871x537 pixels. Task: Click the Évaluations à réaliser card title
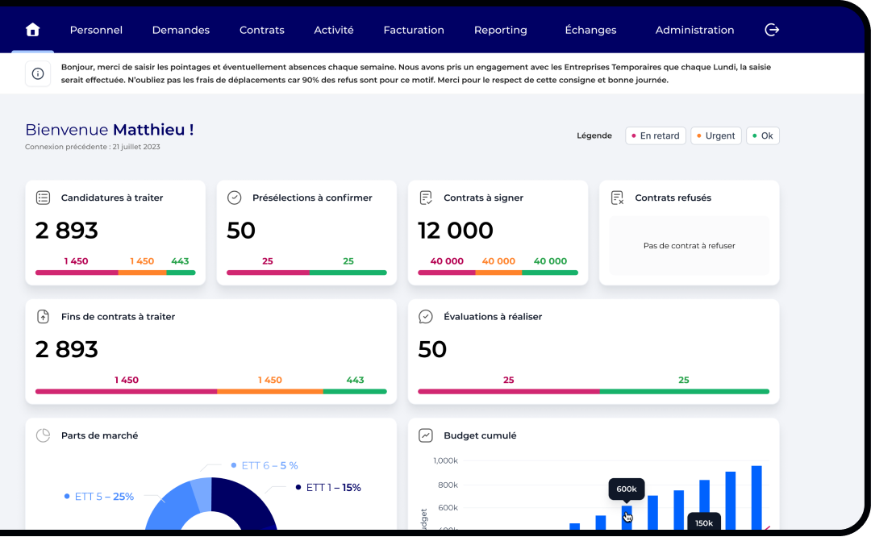pyautogui.click(x=493, y=317)
